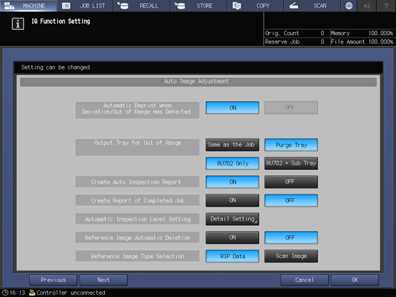Click 'Controller unconnected' status text
396x297 pixels.
[70, 292]
